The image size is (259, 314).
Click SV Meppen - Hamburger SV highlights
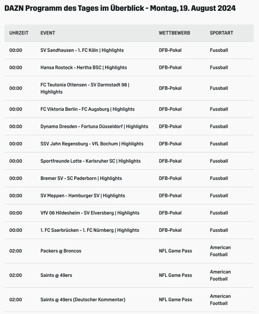pos(82,196)
